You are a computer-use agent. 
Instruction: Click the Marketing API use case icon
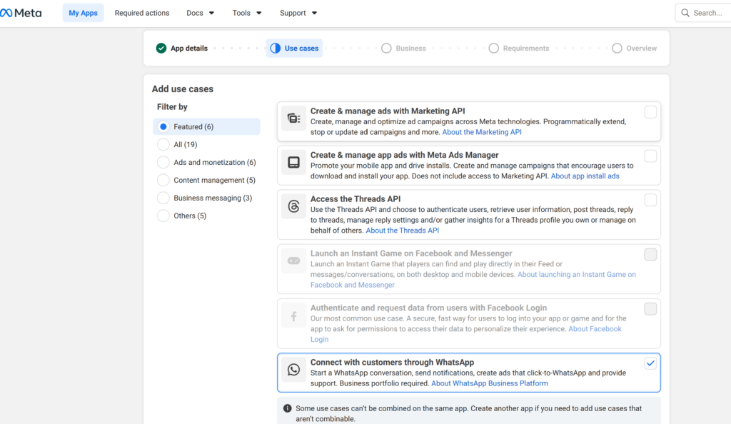[x=293, y=118]
